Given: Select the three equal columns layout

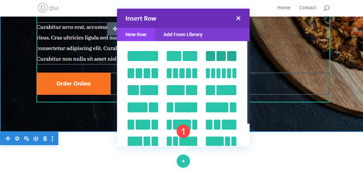Looking at the screenshot, I should coord(221,56).
